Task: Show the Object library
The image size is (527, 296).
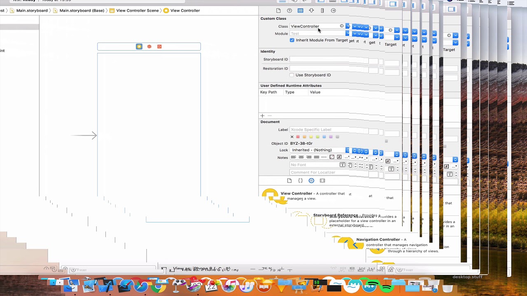Action: click(311, 180)
